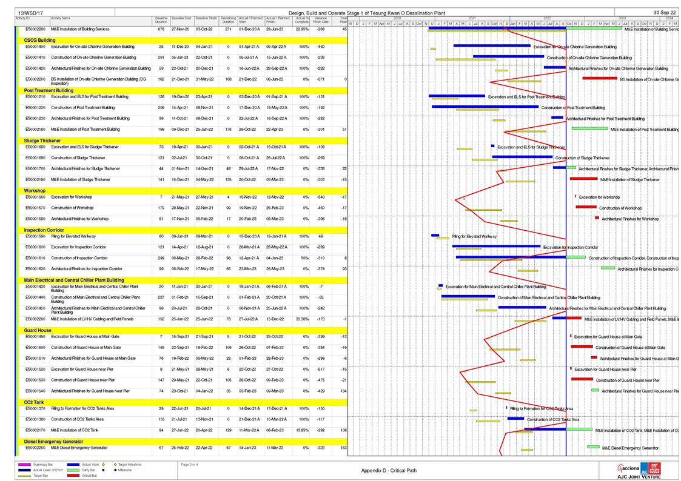Click red critical bar for Construction of Workshop

click(586, 207)
